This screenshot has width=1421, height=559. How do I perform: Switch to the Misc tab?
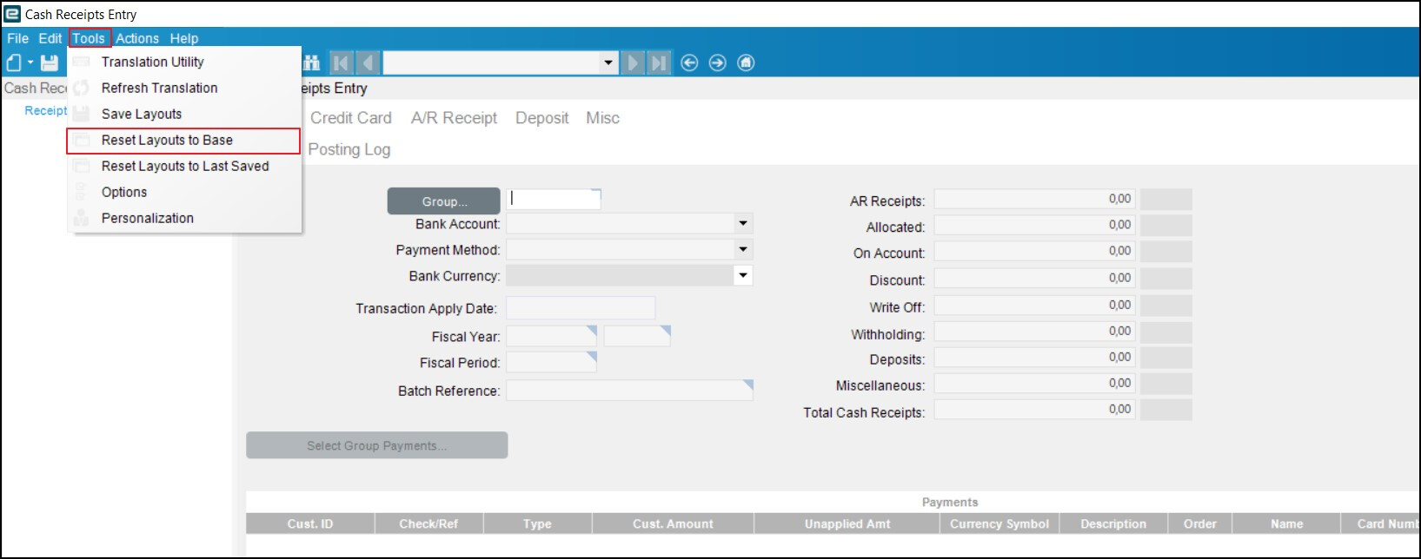click(603, 118)
